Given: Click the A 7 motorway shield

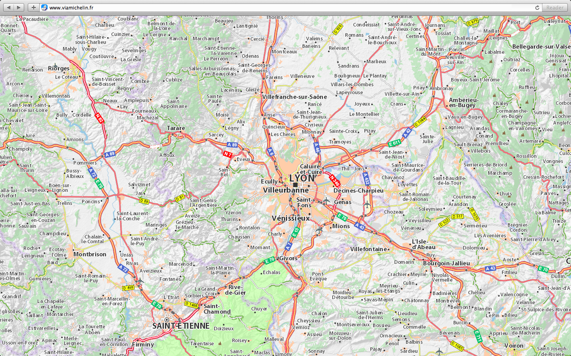Looking at the screenshot, I should pos(289,246).
